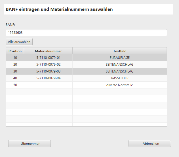Cancel the dialog via Abbrechen
This screenshot has height=157, width=179.
149,144
